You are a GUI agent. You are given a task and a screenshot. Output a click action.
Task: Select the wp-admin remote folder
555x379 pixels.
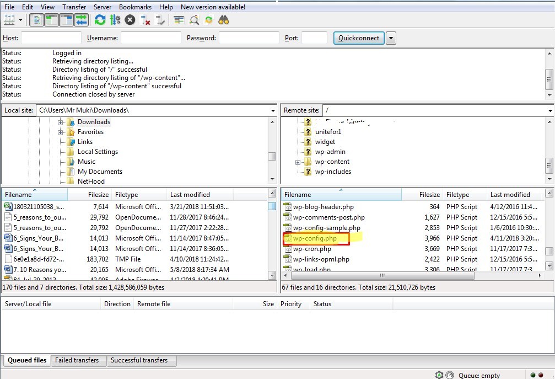point(330,152)
